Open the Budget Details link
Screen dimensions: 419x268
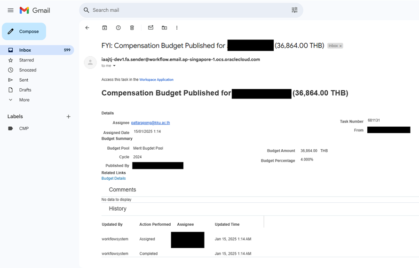pyautogui.click(x=113, y=178)
